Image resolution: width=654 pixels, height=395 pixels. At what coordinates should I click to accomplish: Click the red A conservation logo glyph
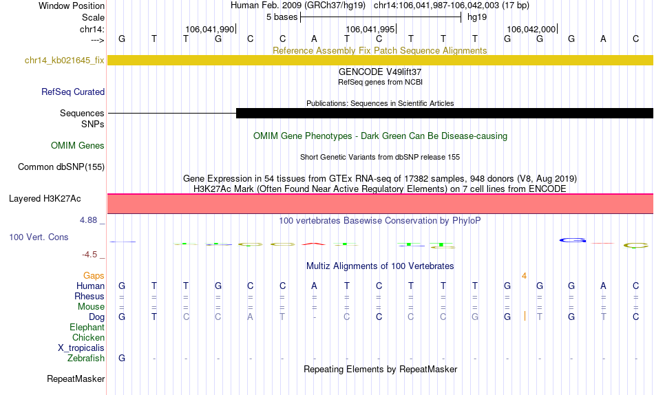point(314,244)
